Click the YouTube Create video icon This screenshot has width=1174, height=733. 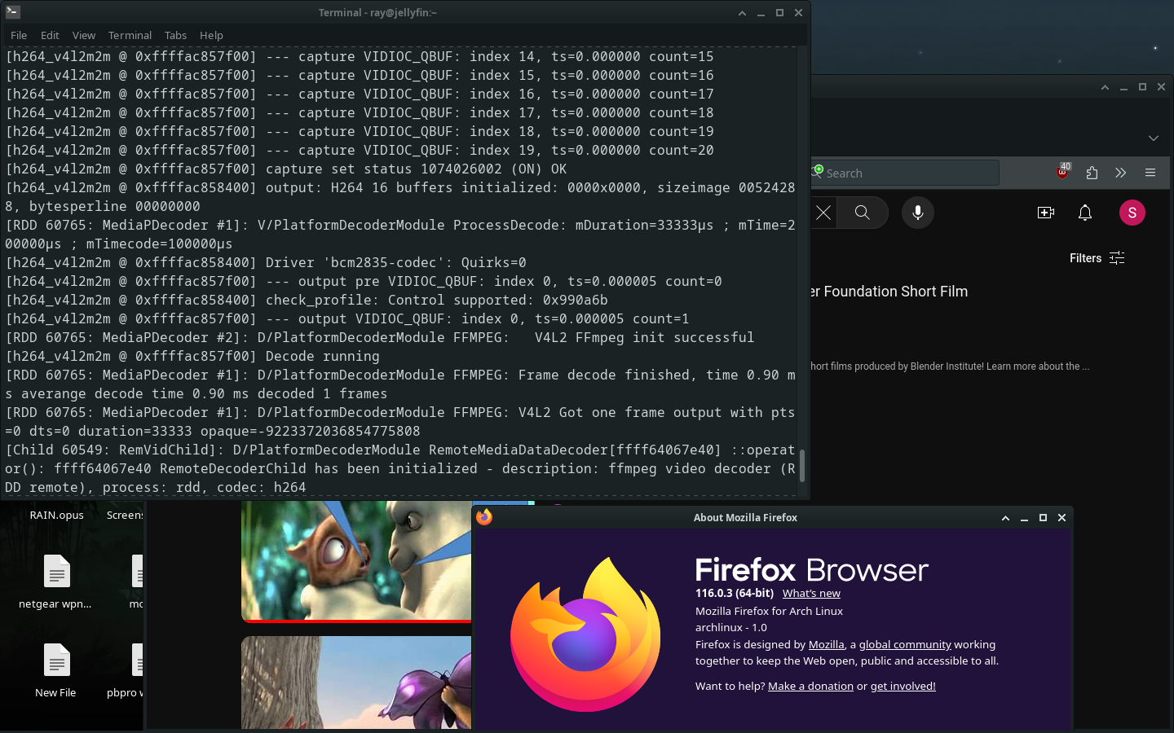(1045, 213)
